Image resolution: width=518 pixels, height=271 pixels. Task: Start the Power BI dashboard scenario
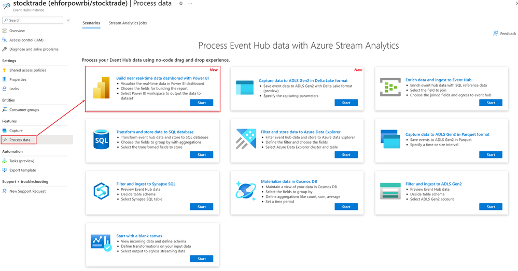point(202,103)
